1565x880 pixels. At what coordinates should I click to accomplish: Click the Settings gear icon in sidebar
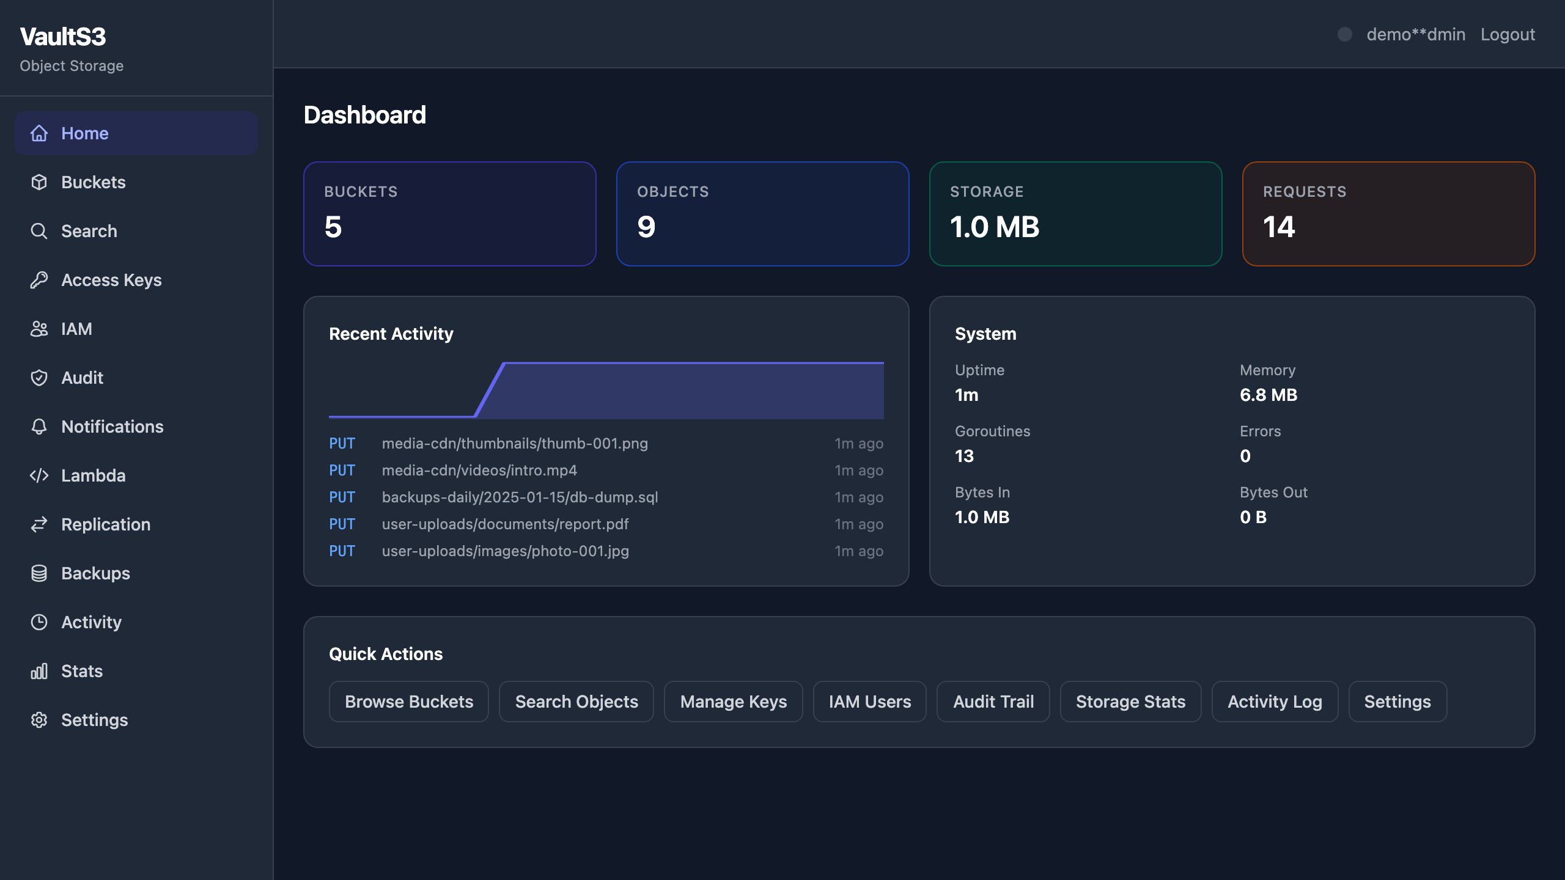(39, 720)
